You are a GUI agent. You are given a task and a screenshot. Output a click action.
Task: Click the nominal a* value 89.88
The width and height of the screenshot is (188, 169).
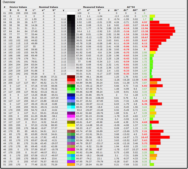point(43,116)
